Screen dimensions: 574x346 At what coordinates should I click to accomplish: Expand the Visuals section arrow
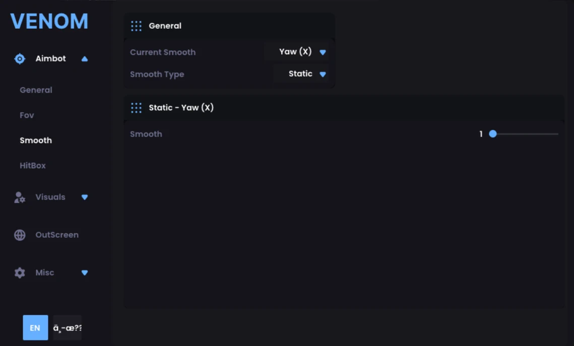85,197
